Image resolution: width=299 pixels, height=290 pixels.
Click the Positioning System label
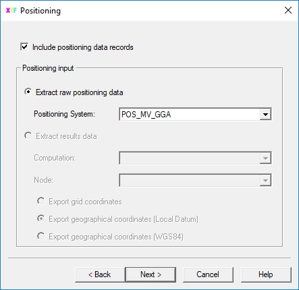tap(64, 114)
